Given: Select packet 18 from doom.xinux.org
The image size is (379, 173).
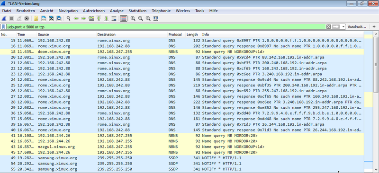Looking at the screenshot, I should click(x=181, y=52).
